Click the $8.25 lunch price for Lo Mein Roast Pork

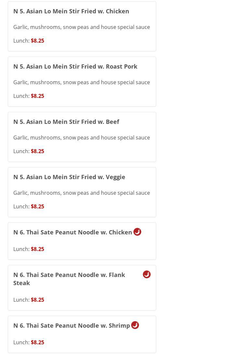[x=37, y=96]
